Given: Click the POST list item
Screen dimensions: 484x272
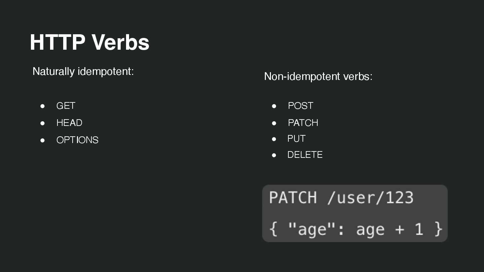Looking at the screenshot, I should pos(300,106).
